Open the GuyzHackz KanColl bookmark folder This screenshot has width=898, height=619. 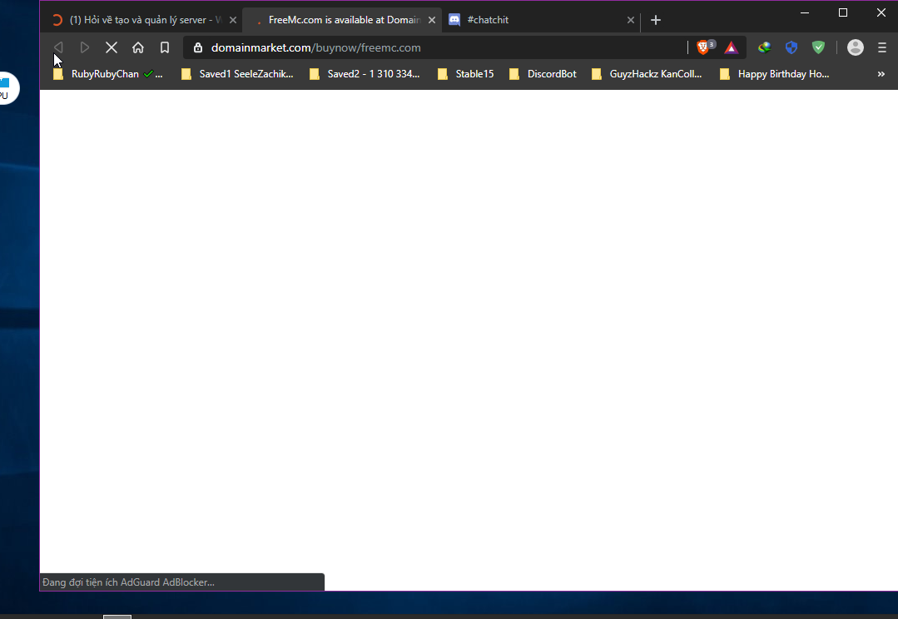coord(647,74)
